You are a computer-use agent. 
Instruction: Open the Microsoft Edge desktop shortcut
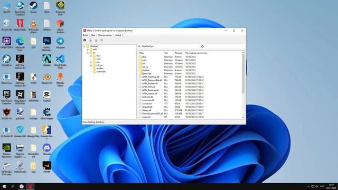(20, 44)
